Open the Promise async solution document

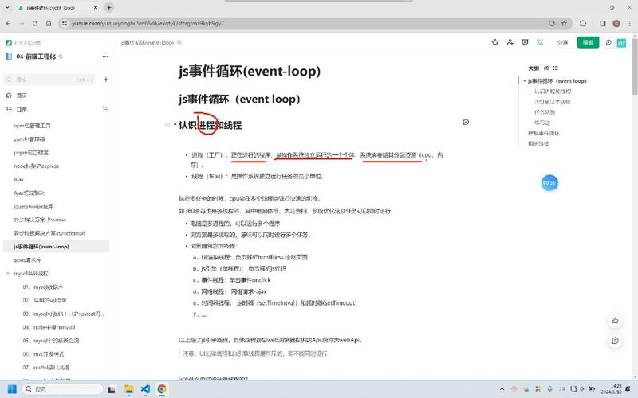pos(40,220)
